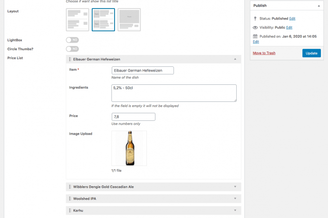The width and height of the screenshot is (328, 218).
Task: Click drag handle icon of Woolshed IPA
Action: [70, 199]
